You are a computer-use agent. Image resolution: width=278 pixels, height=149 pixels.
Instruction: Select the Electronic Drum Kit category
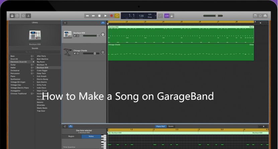pos(22,62)
